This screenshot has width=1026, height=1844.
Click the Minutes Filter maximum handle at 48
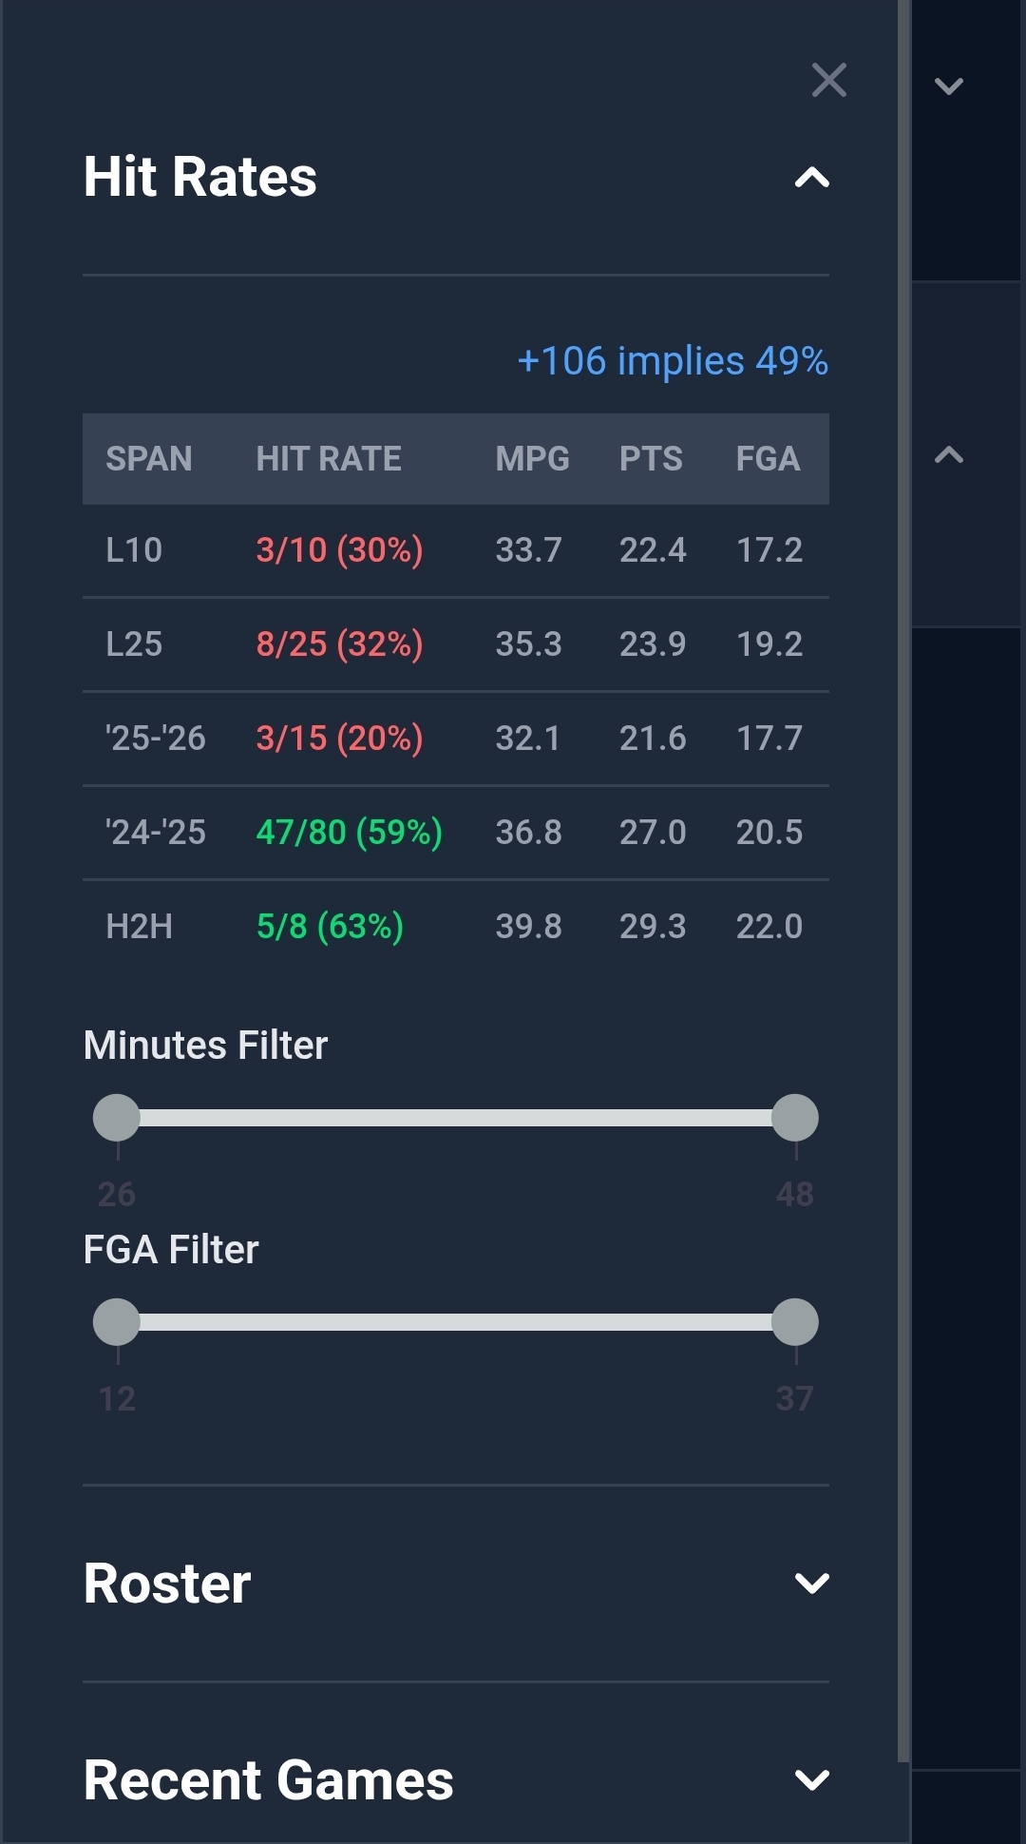click(x=795, y=1119)
